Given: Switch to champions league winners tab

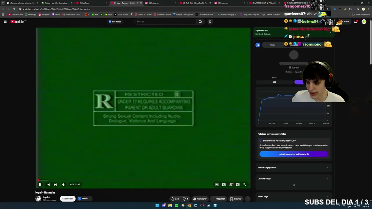Looking at the screenshot, I should coord(22,3).
